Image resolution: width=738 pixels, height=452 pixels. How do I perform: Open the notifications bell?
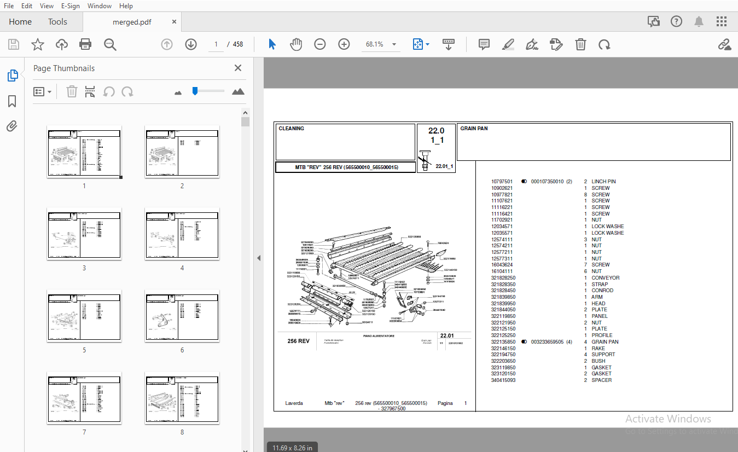click(699, 22)
